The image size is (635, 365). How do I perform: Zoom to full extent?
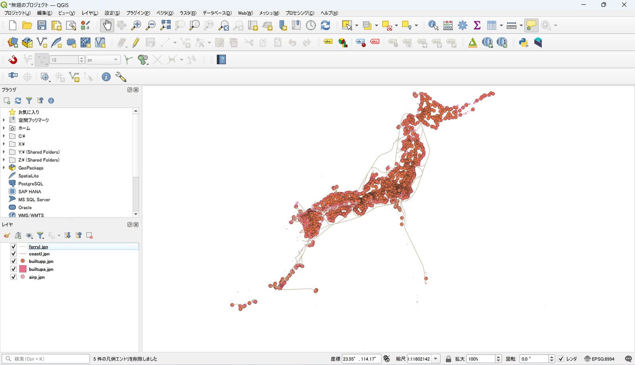165,25
